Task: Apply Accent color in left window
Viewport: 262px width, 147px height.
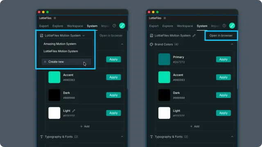Action: pyautogui.click(x=113, y=77)
